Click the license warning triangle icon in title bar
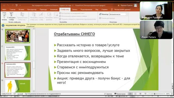 point(119,5)
